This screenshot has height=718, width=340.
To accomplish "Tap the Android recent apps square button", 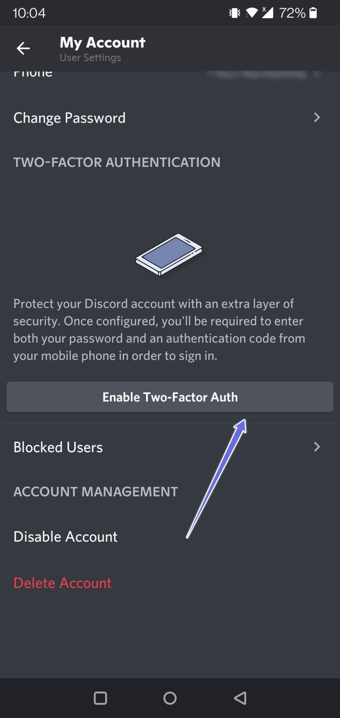I will click(100, 698).
